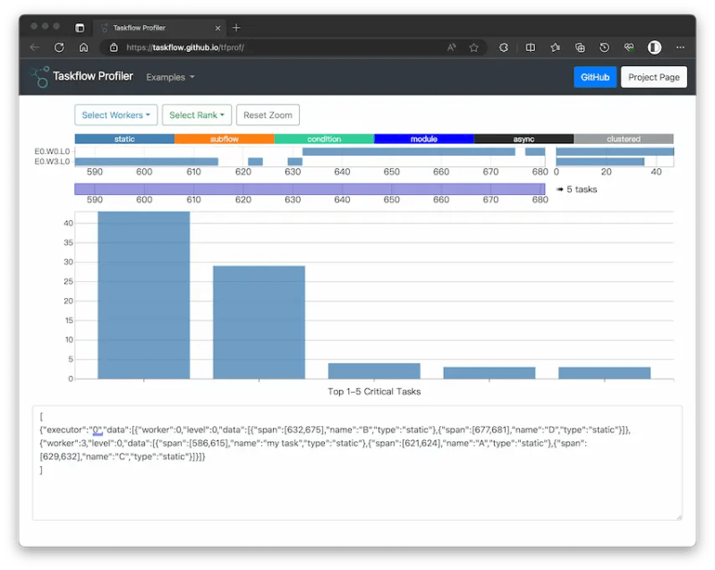
Task: Open the Select Workers dropdown
Action: [x=115, y=115]
